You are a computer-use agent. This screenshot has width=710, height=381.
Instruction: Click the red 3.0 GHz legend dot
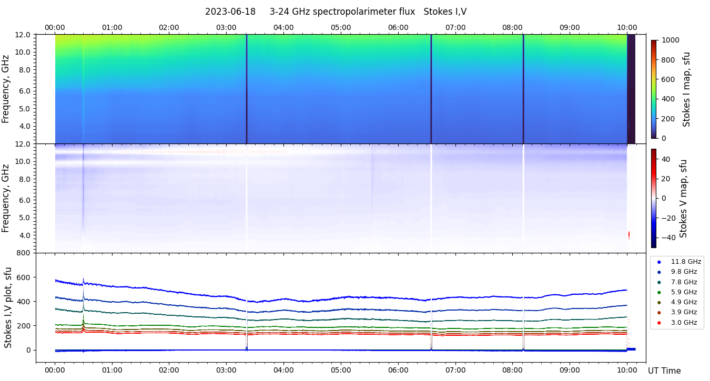click(x=659, y=323)
